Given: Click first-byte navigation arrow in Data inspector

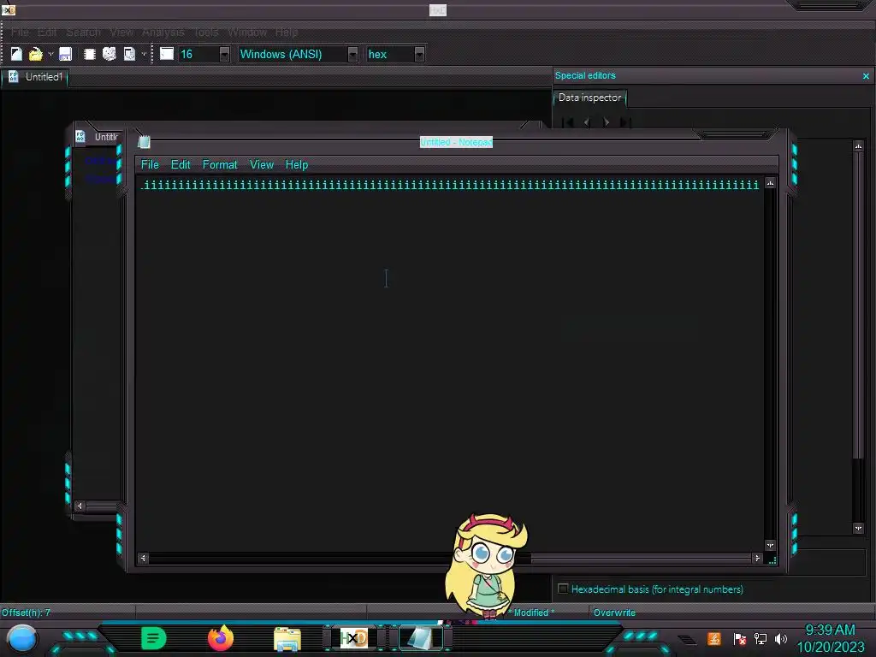Looking at the screenshot, I should click(568, 121).
